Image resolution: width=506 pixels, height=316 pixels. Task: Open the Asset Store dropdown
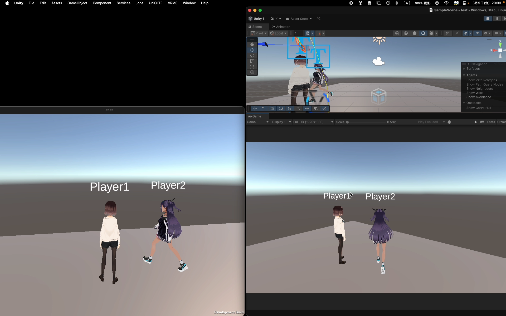[x=299, y=19]
